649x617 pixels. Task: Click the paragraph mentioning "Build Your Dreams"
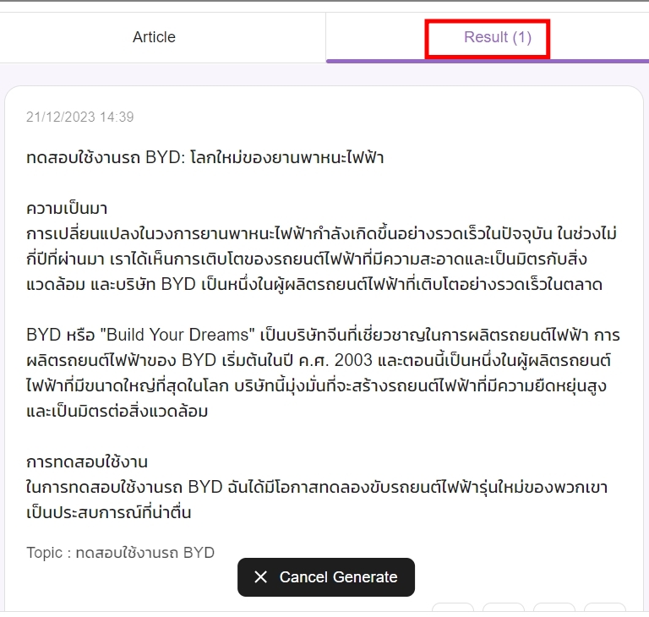(323, 373)
